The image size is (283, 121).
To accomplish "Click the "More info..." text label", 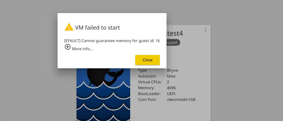I will (x=82, y=49).
